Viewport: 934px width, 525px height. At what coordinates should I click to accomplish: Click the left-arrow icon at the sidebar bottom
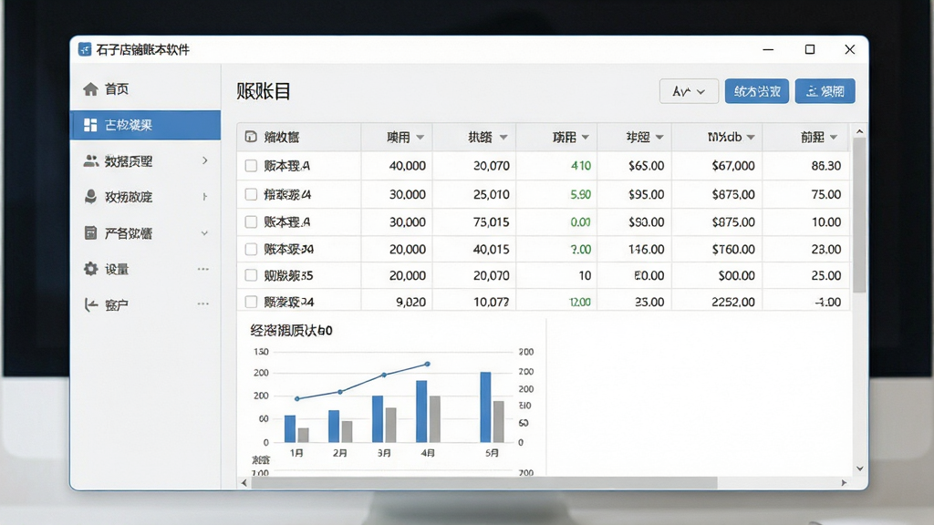[x=90, y=305]
